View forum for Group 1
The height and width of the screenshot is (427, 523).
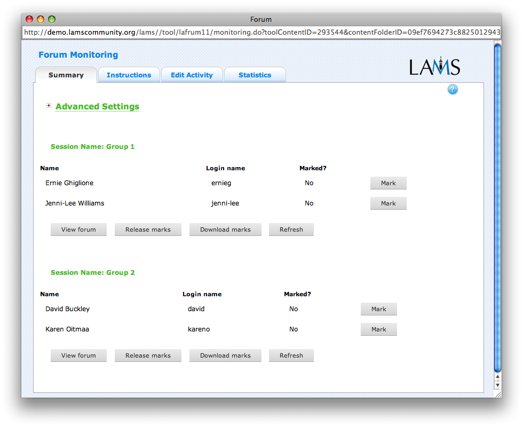[x=78, y=230]
